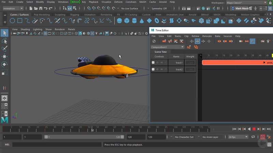Toggle track1 solo control
This screenshot has width=273, height=153.
[x=157, y=63]
